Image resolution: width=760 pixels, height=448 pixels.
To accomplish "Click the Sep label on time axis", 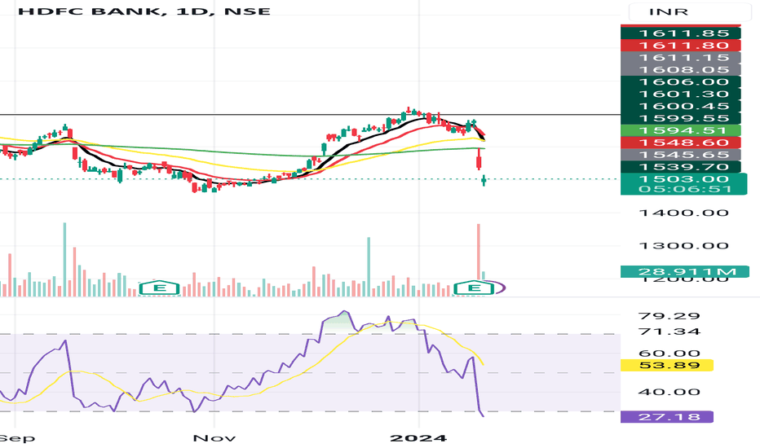I will pyautogui.click(x=16, y=438).
